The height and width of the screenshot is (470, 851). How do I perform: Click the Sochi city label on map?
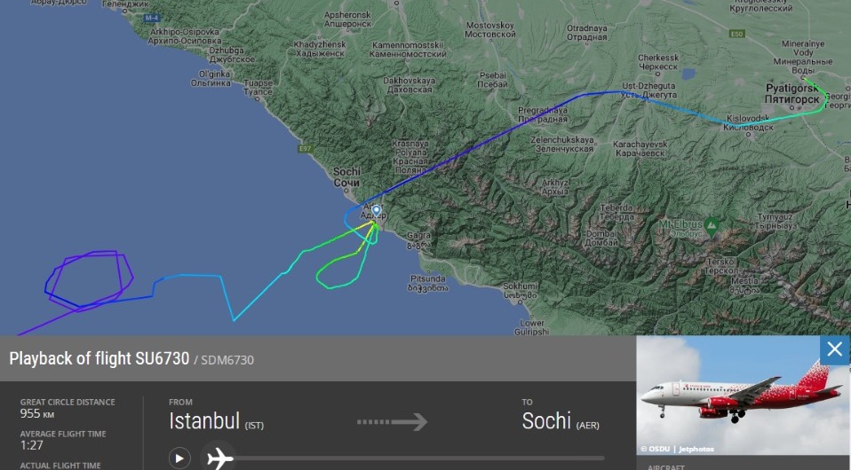pyautogui.click(x=346, y=177)
